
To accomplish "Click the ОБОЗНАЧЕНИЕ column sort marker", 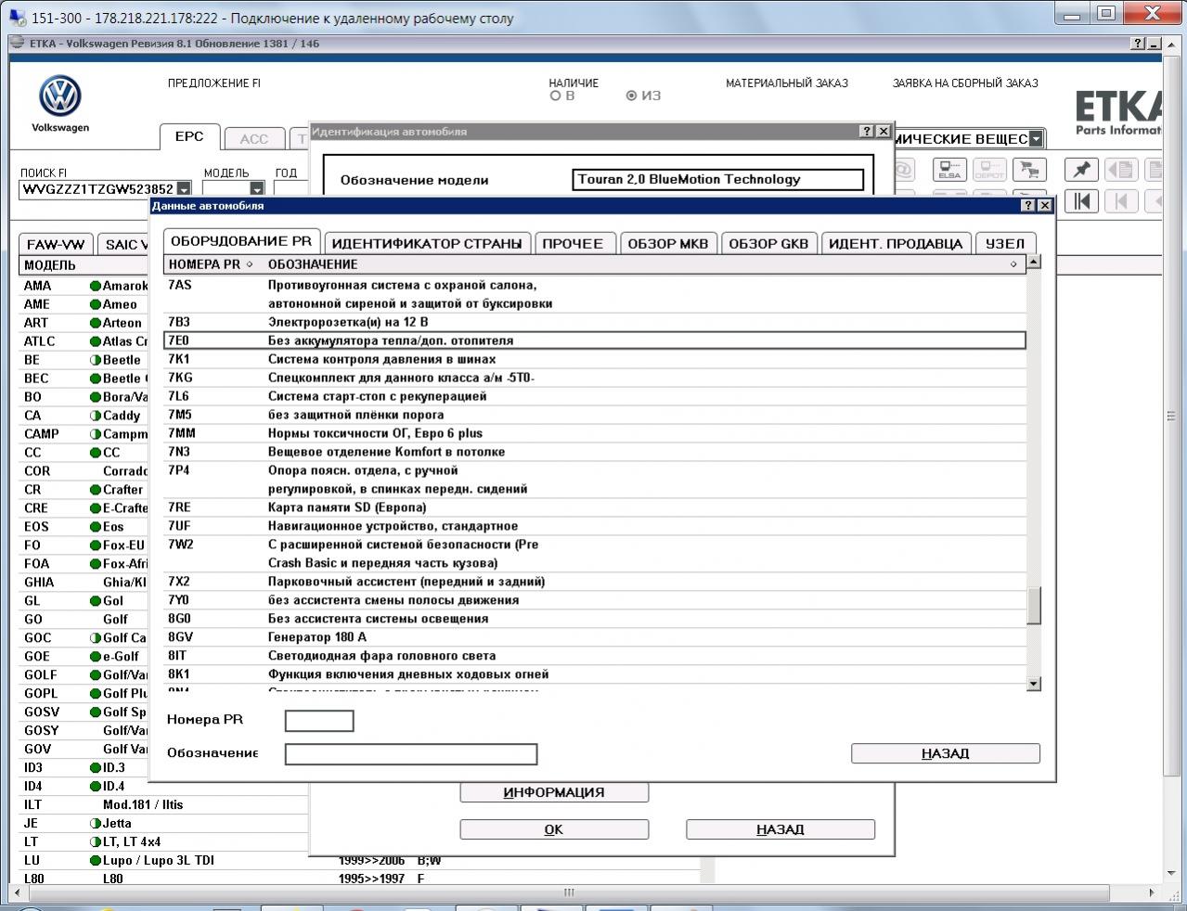I will click(1013, 264).
